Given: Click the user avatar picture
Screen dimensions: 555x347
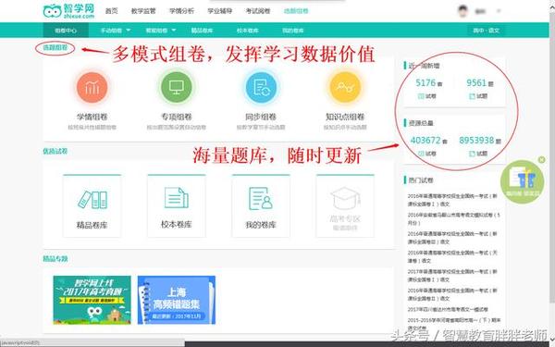Looking at the screenshot, I should pyautogui.click(x=463, y=11).
